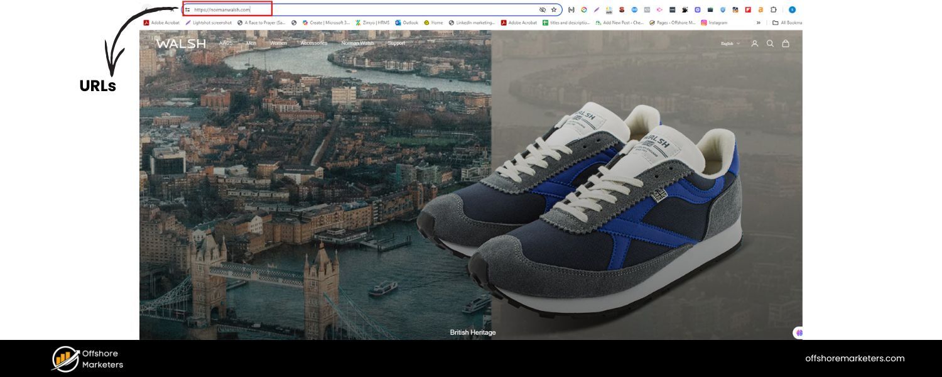Click the search magnifier icon on site header

[x=770, y=44]
